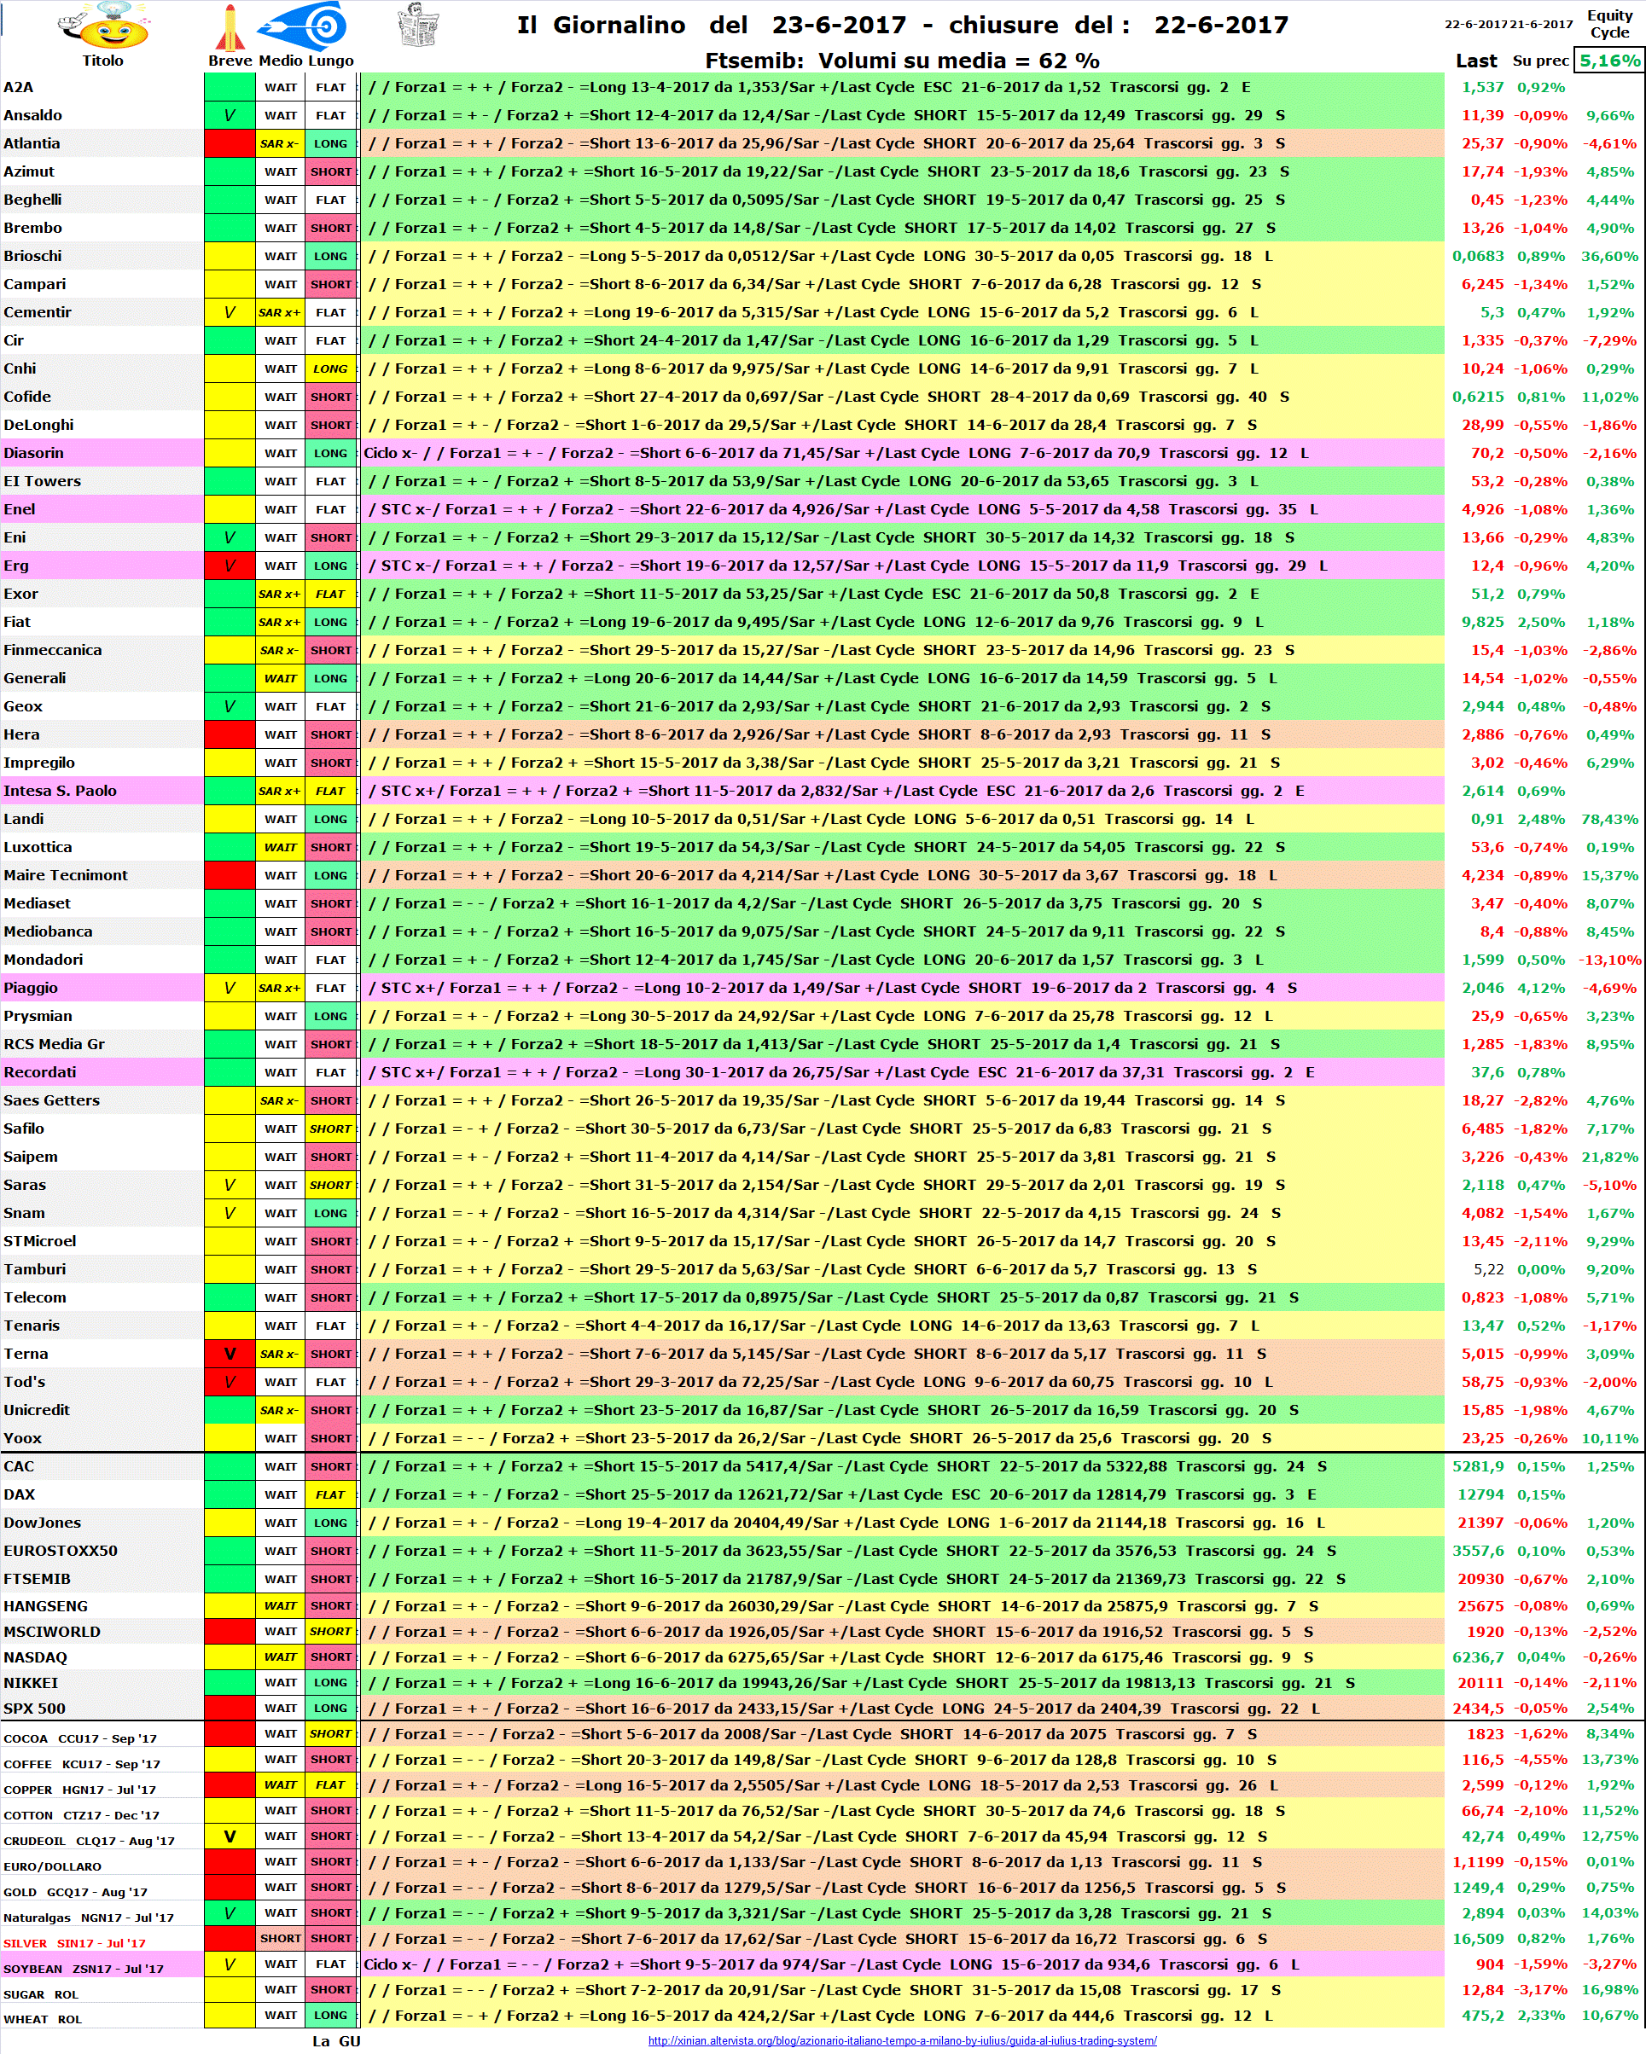This screenshot has height=2054, width=1646.
Task: Select the Diasorin row title
Action: pos(33,453)
